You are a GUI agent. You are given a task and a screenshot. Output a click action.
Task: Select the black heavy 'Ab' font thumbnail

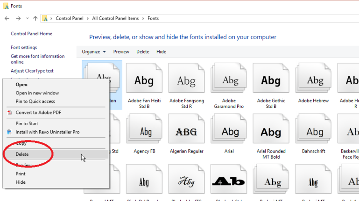(x=229, y=179)
